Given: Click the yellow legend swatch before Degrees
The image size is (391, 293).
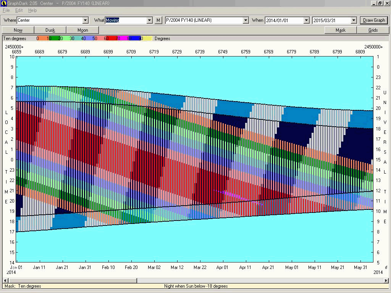Looking at the screenshot, I should coord(146,39).
